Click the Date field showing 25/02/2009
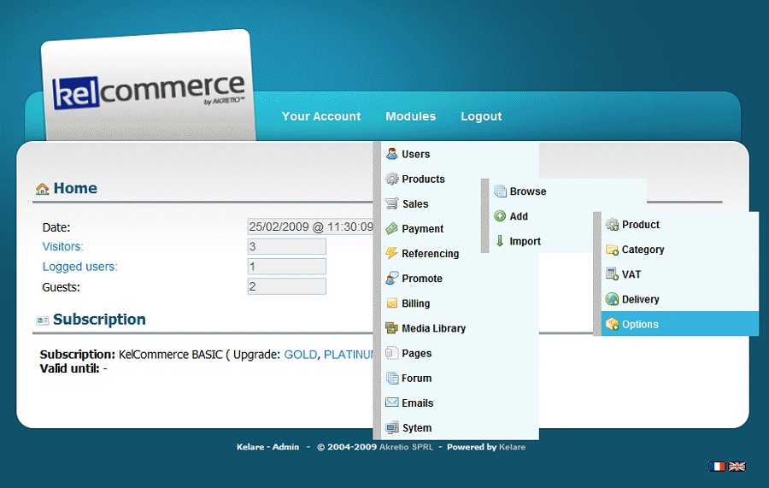This screenshot has height=488, width=769. tap(310, 226)
